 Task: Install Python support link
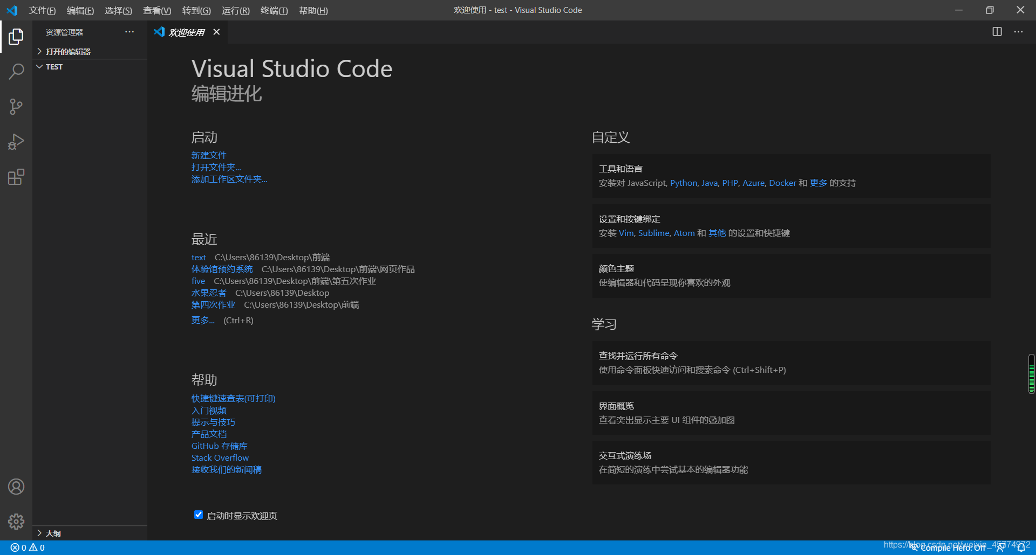684,183
